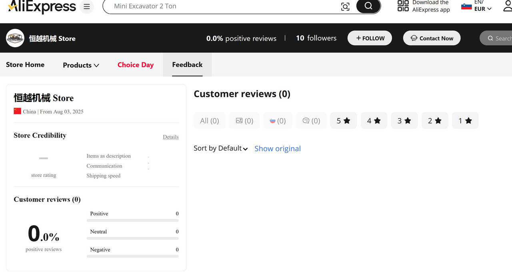Image resolution: width=512 pixels, height=272 pixels.
Task: Search by image camera icon
Action: coord(345,6)
